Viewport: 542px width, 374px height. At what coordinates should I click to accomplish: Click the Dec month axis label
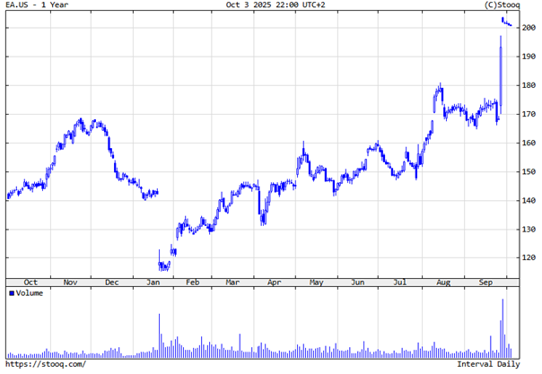click(x=111, y=282)
